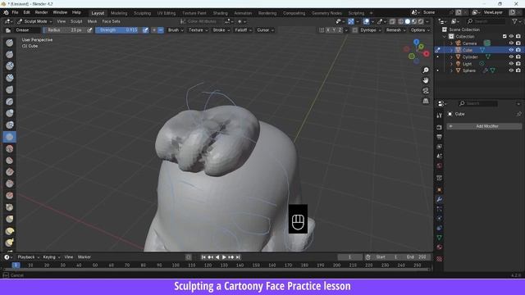Open the View Layer properties tab
Screen dimensions: 525x295
point(440,147)
